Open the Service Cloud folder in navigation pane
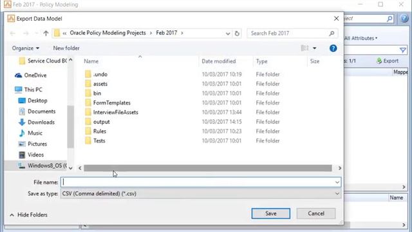 pos(43,61)
